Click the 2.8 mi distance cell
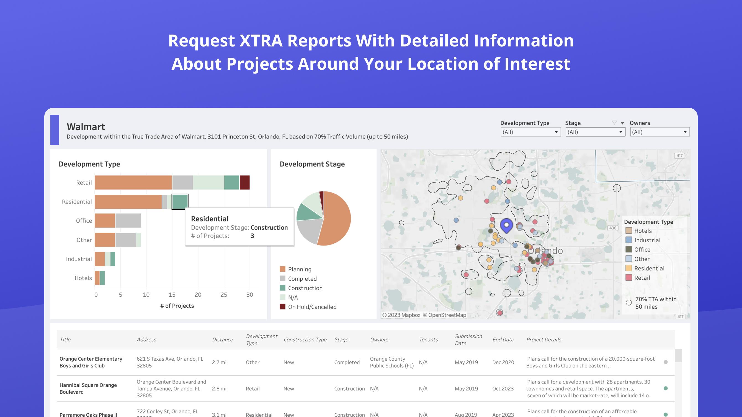Viewport: 742px width, 417px height. (219, 389)
